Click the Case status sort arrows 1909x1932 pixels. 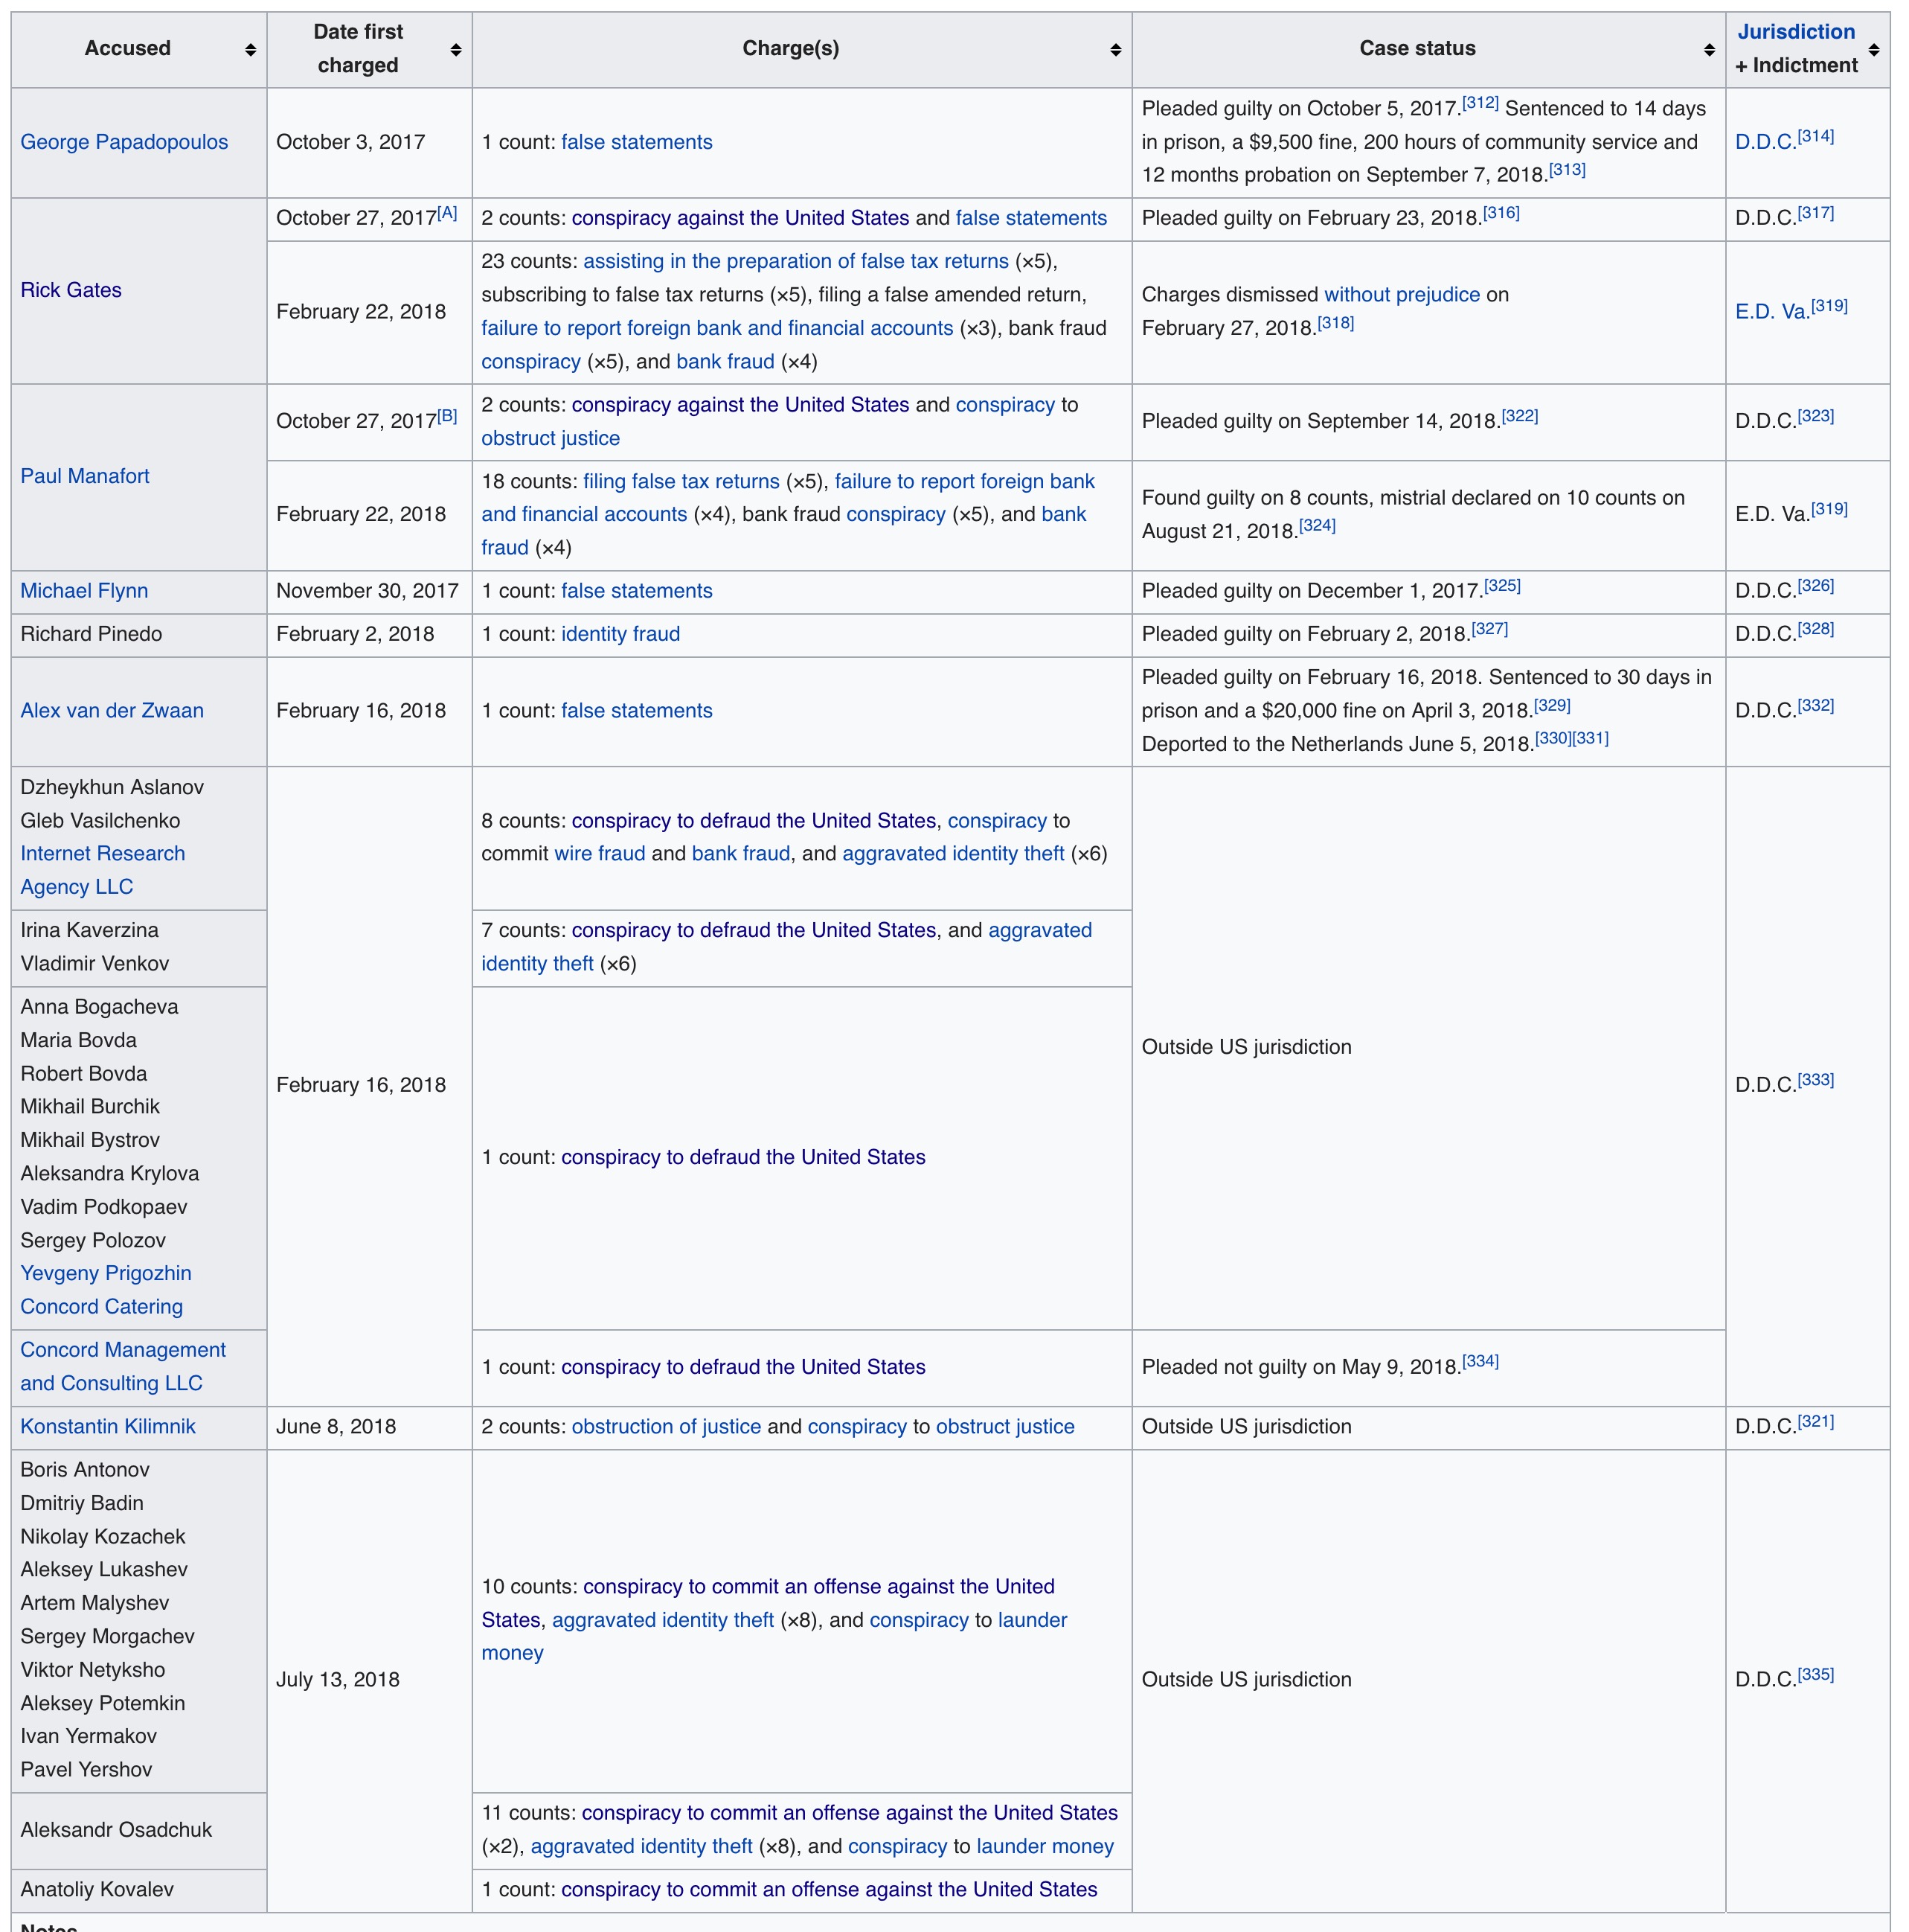coord(1709,49)
